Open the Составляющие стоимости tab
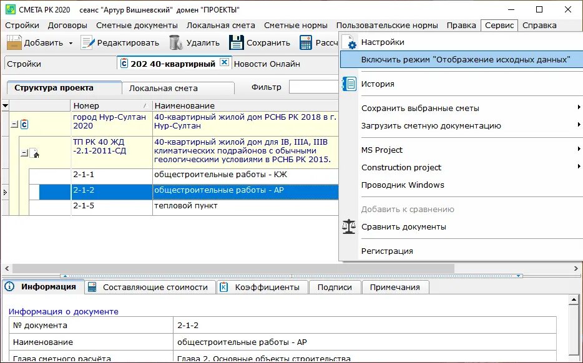 tap(150, 287)
